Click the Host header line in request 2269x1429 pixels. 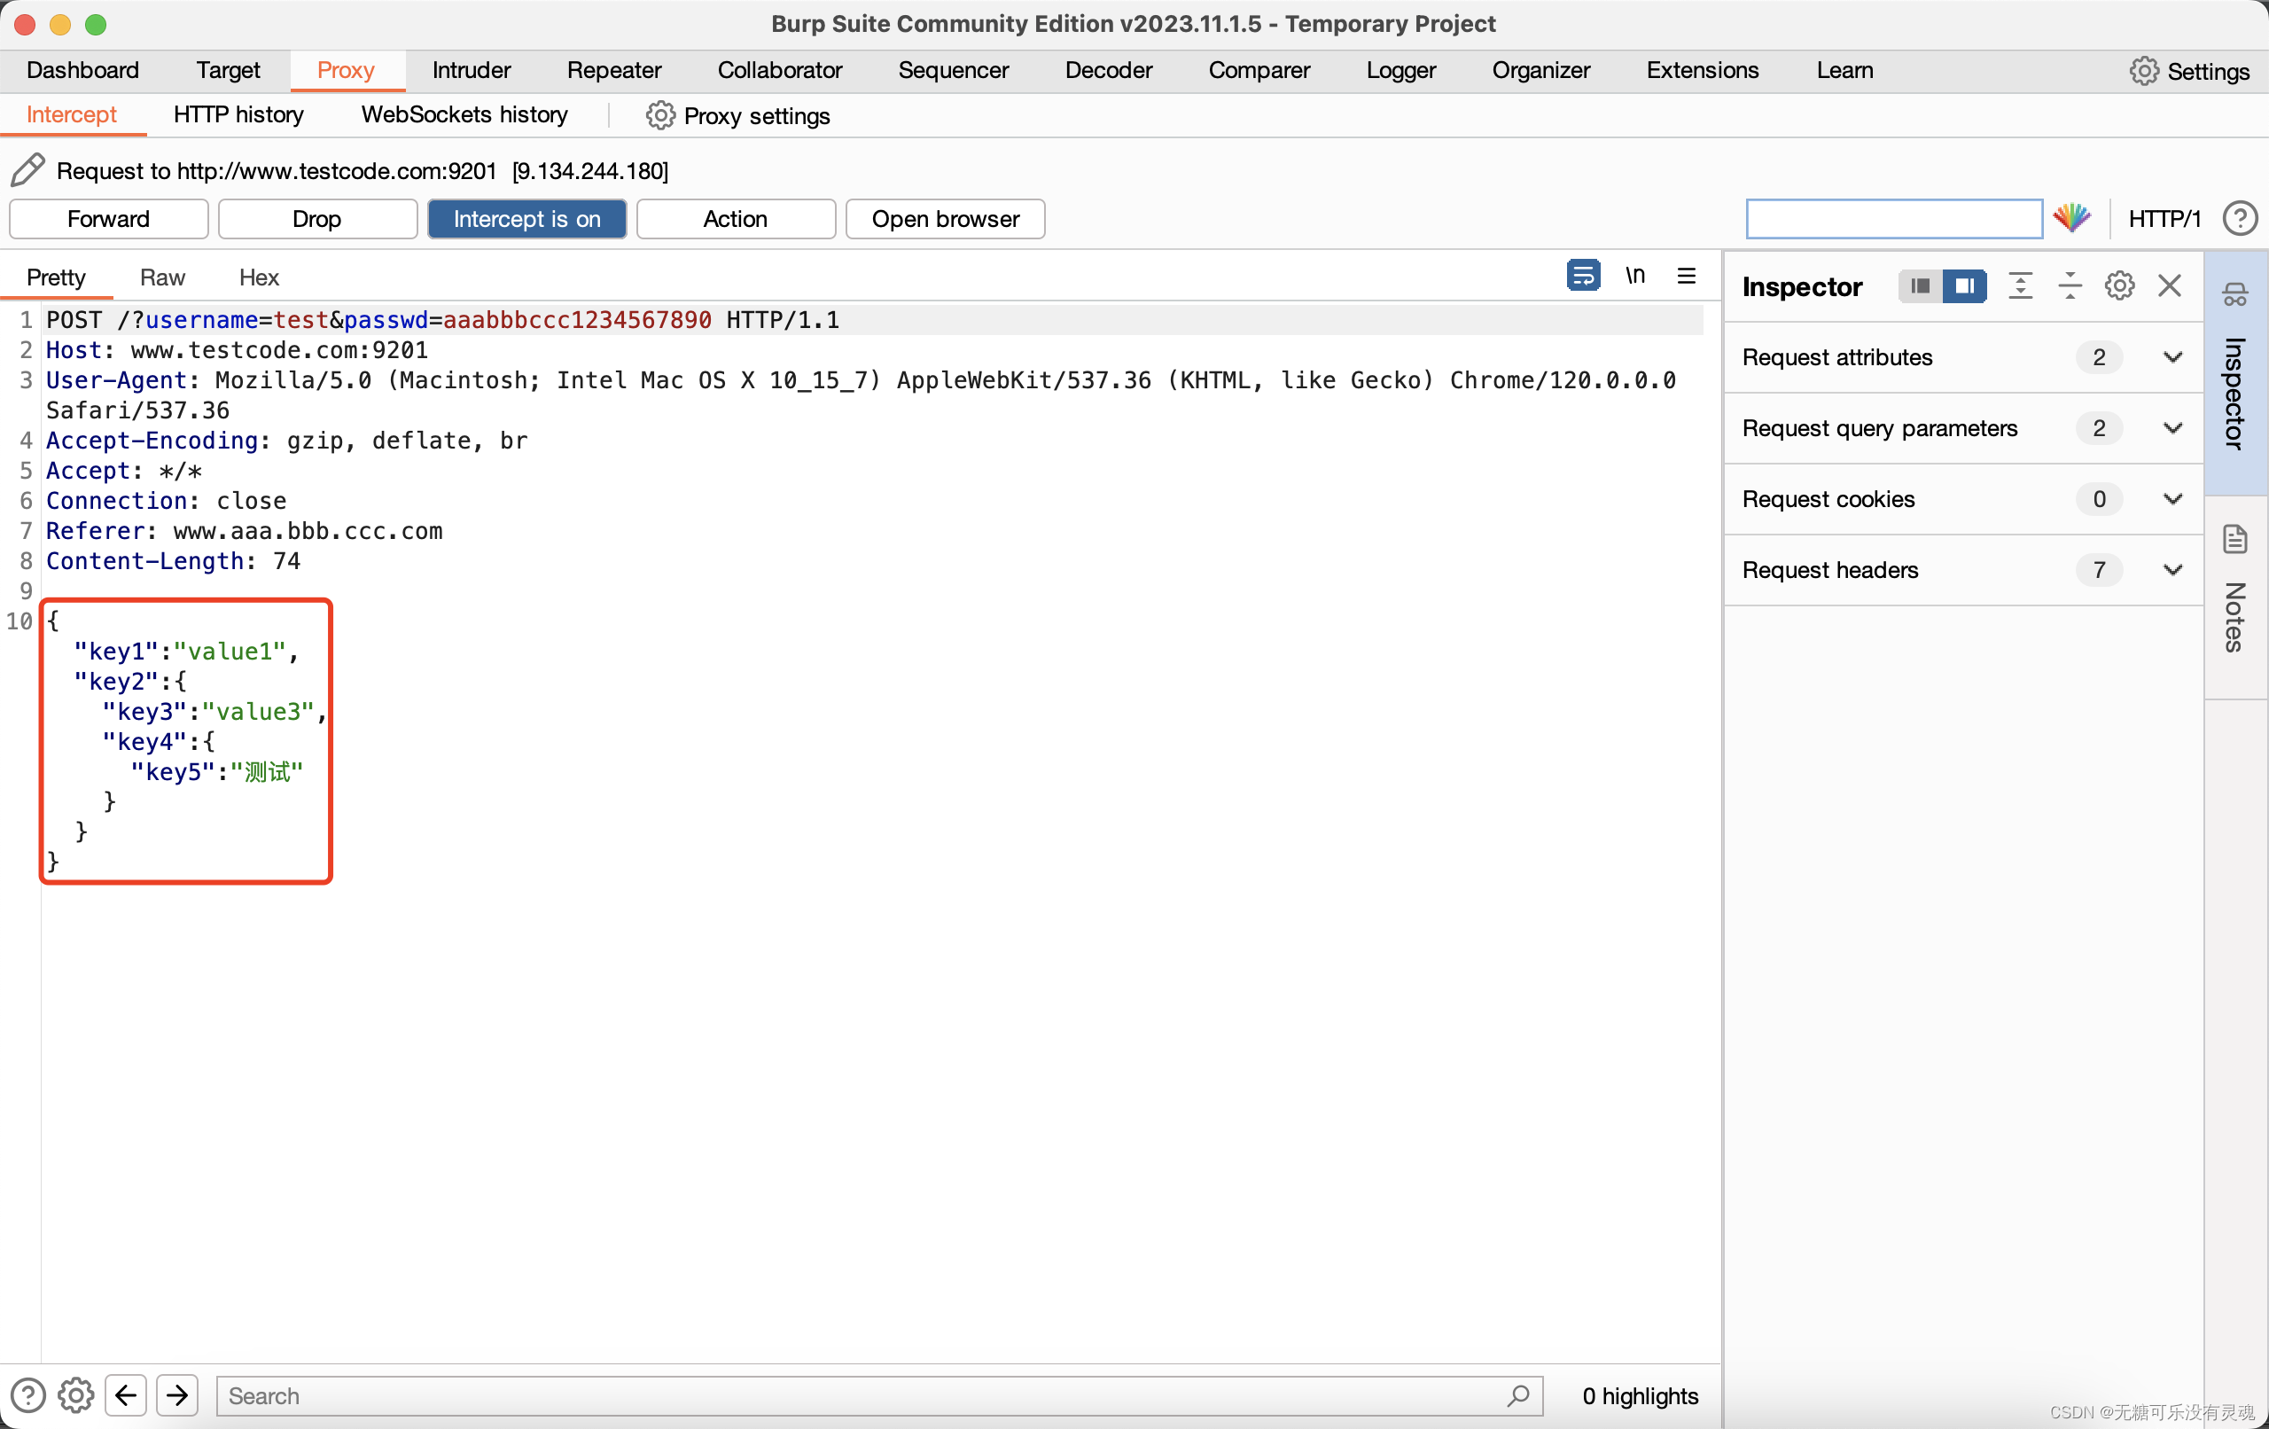pyautogui.click(x=237, y=351)
